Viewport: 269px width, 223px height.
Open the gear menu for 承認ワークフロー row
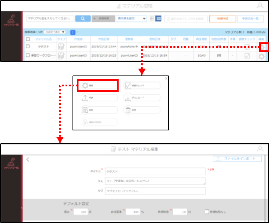coord(261,56)
